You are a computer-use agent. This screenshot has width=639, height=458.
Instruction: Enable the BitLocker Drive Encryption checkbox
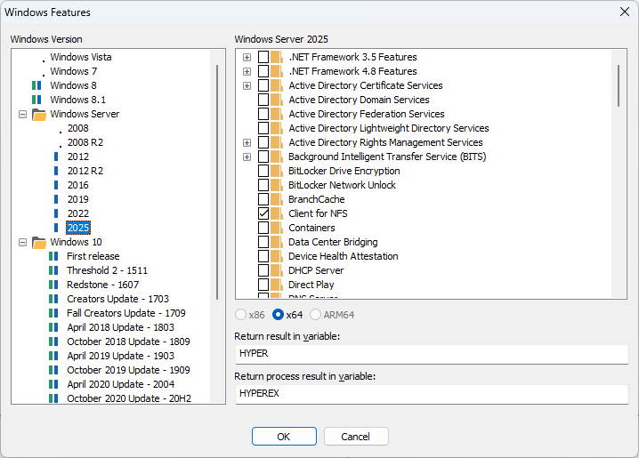point(263,171)
